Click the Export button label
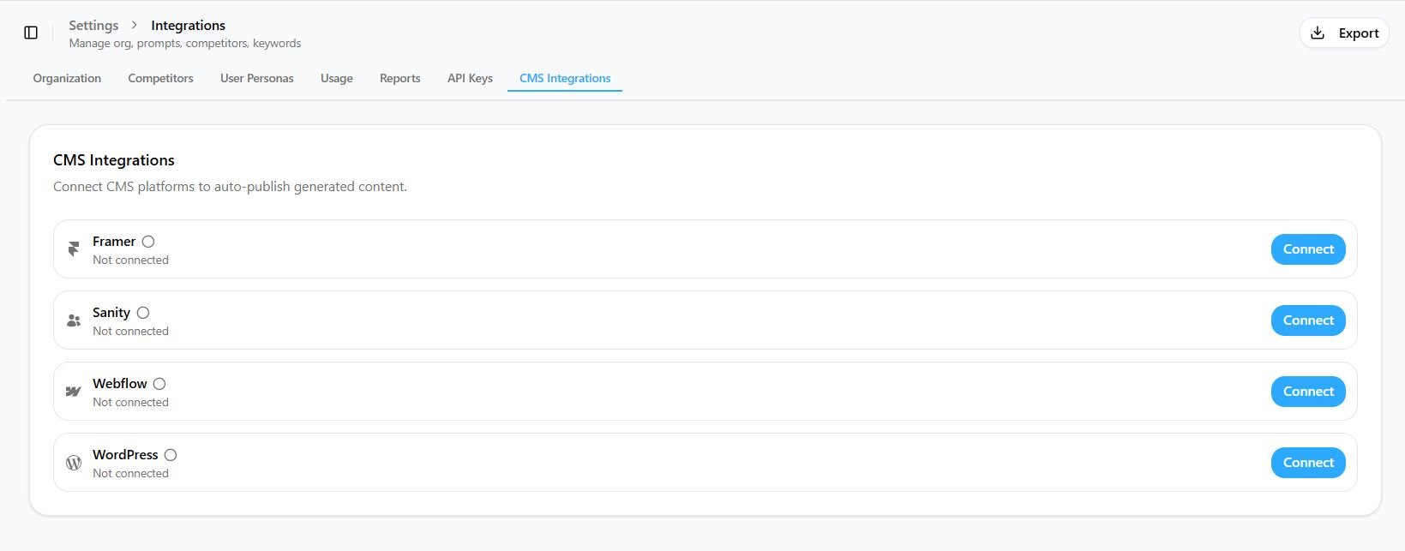Screen dimensions: 1405x551 tap(1359, 33)
